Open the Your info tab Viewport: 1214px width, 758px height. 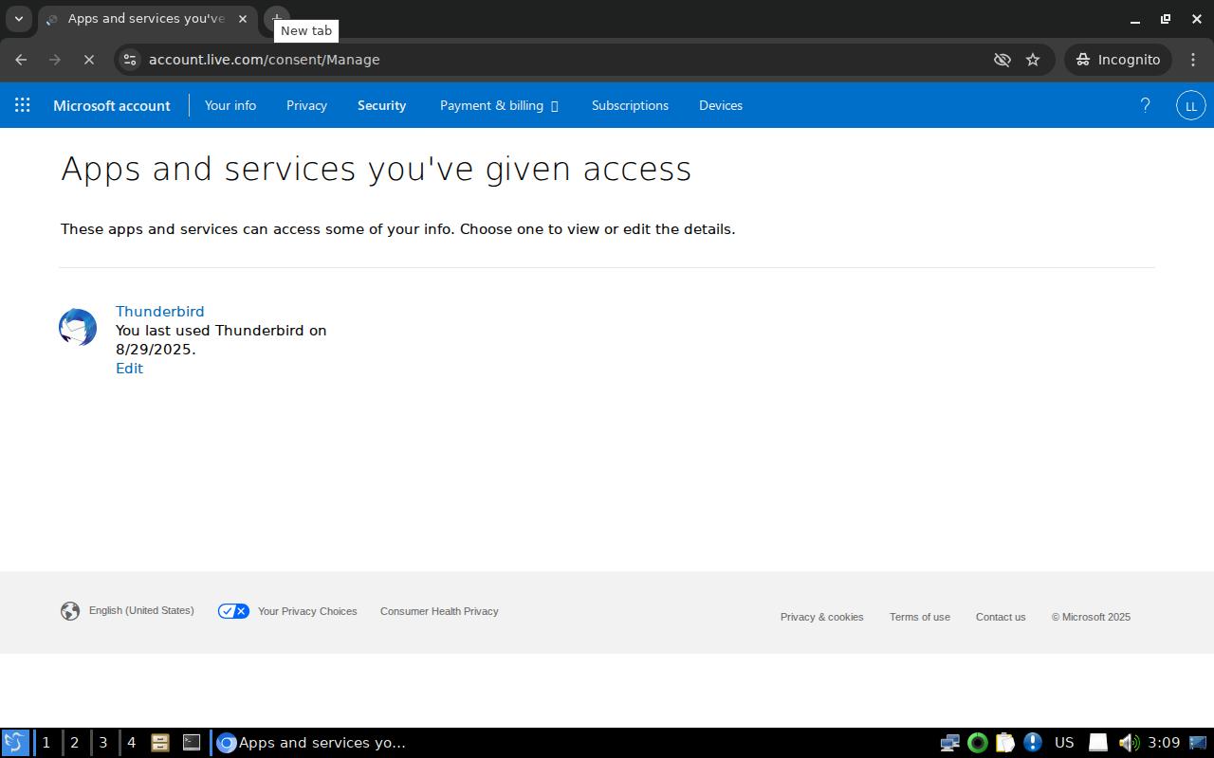(230, 105)
